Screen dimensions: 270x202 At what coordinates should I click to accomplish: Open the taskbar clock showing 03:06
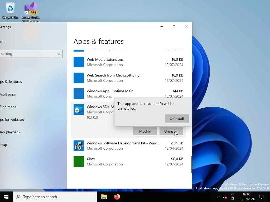[247, 197]
